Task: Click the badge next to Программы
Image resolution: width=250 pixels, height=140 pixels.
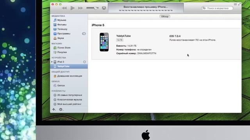Action: [84, 34]
